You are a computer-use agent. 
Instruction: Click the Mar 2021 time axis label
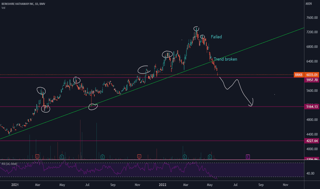point(37,185)
